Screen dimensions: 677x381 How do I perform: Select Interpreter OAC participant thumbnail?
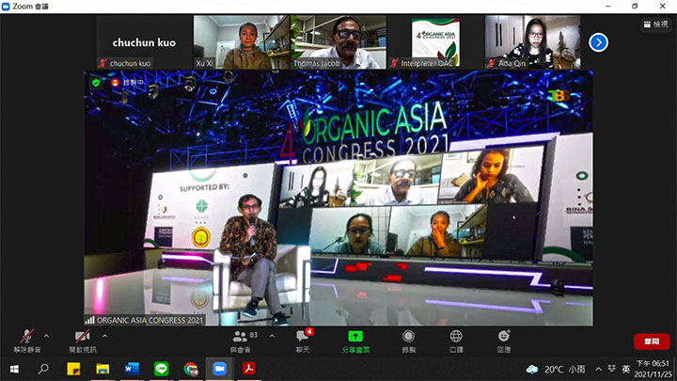pyautogui.click(x=435, y=42)
